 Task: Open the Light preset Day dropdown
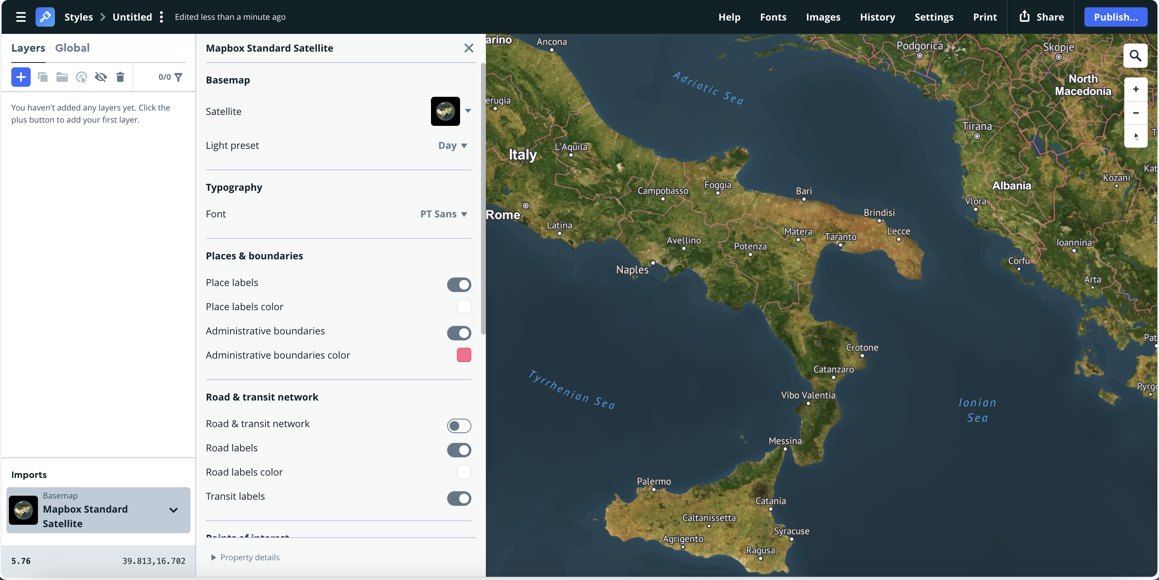(x=453, y=145)
